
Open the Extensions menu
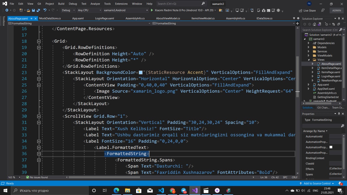[x=121, y=4]
